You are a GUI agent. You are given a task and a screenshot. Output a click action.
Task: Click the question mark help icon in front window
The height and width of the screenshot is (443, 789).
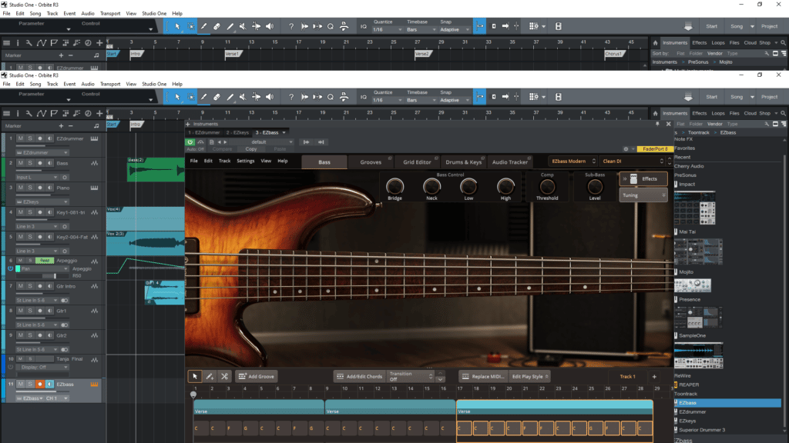[x=290, y=97]
